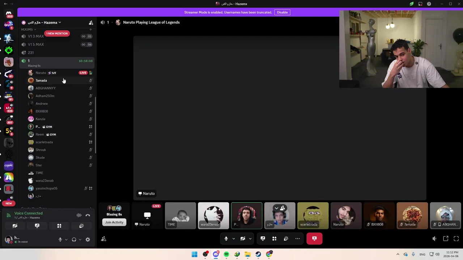This screenshot has width=463, height=260.
Task: Open user settings gear icon
Action: click(x=88, y=239)
